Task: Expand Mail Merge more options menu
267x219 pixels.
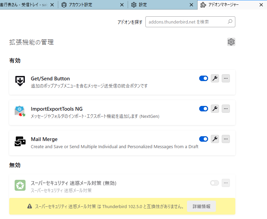Action: coord(226,139)
